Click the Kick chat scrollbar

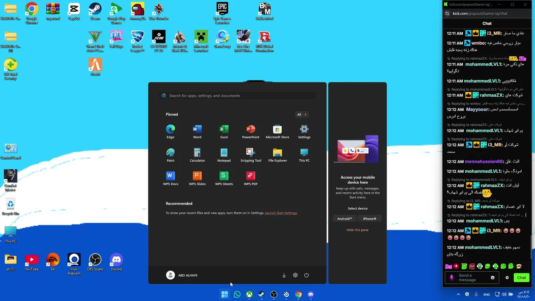point(532,247)
